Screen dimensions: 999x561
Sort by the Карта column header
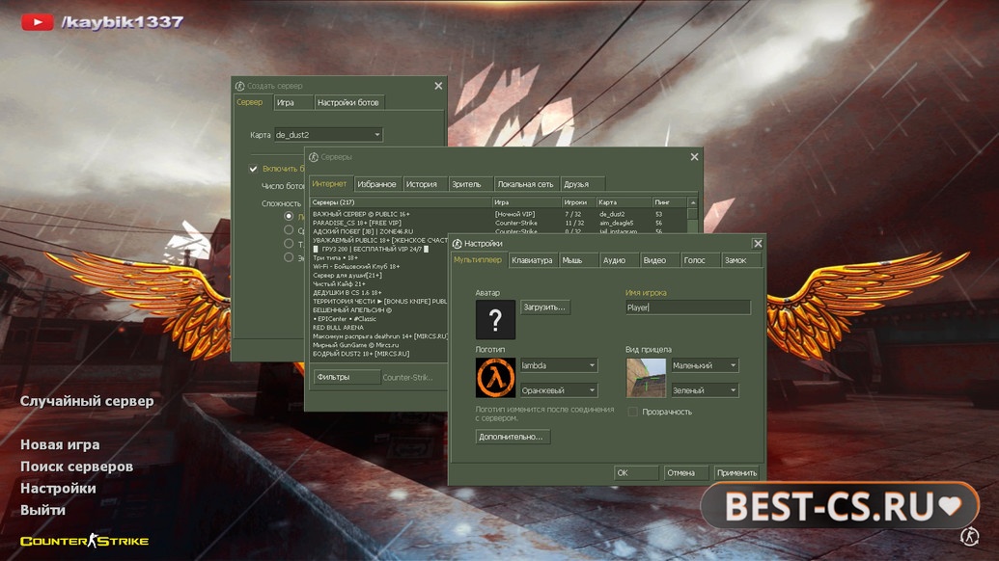[624, 202]
